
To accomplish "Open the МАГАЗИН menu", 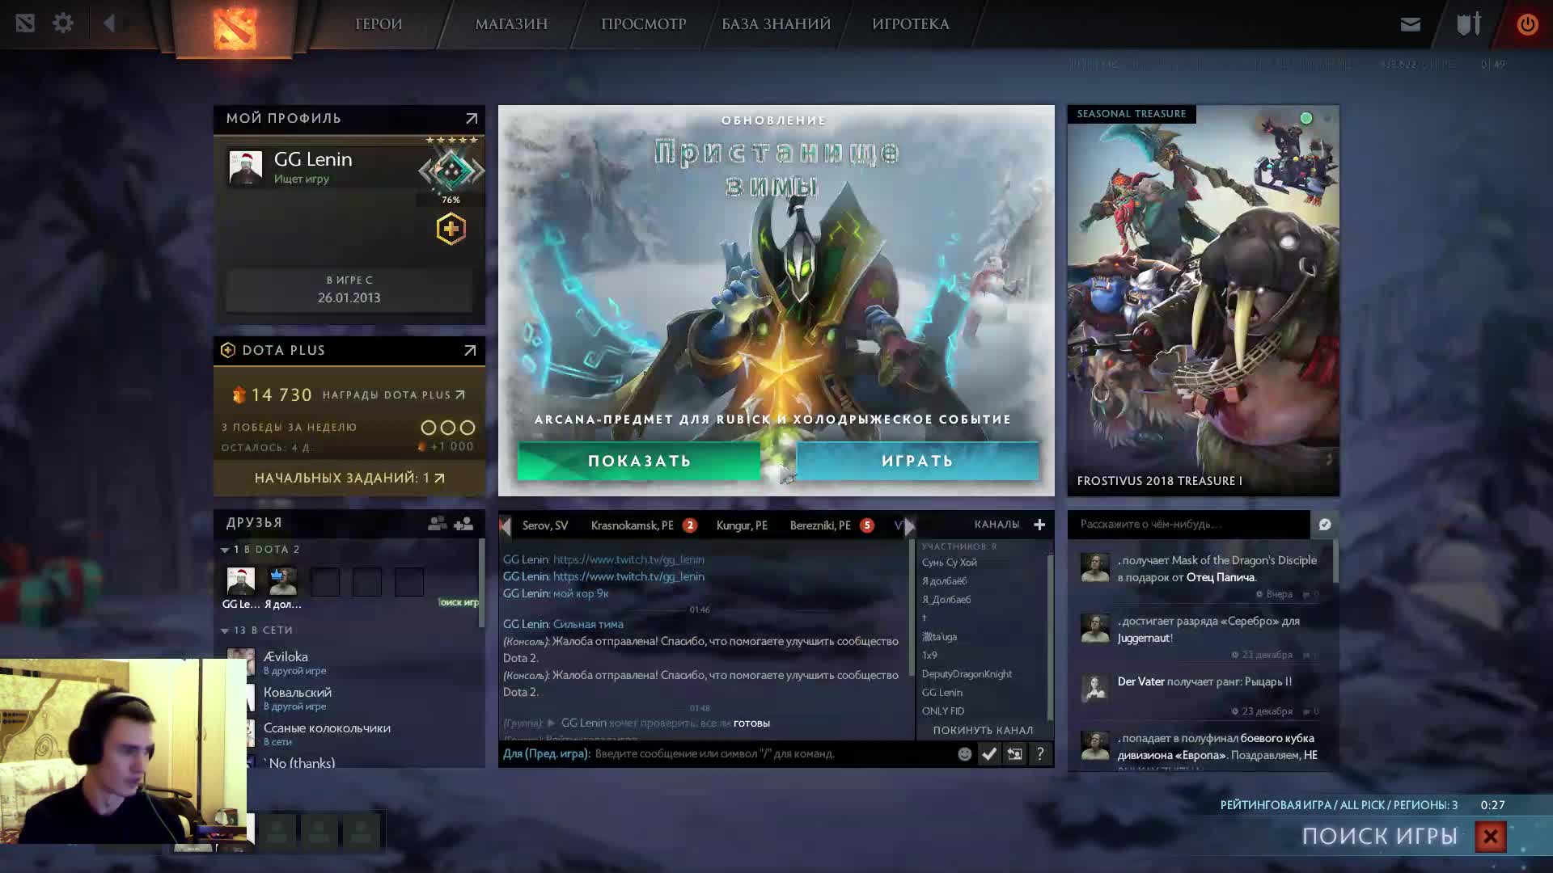I will (x=511, y=24).
